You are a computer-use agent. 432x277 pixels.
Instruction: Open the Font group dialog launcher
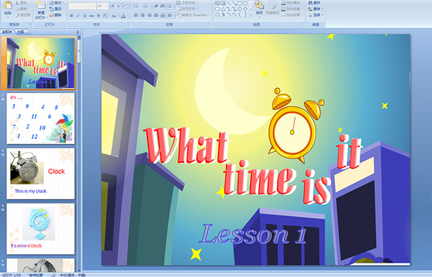(x=128, y=24)
